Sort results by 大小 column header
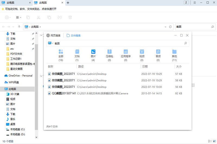The height and width of the screenshot is (144, 217). [179, 66]
